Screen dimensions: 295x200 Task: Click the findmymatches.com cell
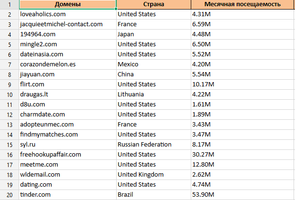(67, 135)
